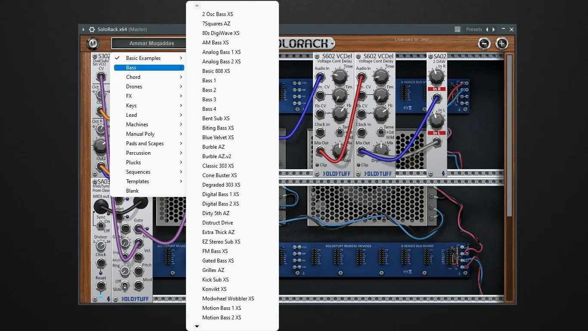This screenshot has width=588, height=331.
Task: Click the Gate output jack
Action: 138,228
